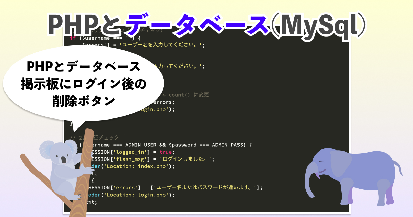
Task: Click the purple elephant illustration
Action: tap(358, 172)
